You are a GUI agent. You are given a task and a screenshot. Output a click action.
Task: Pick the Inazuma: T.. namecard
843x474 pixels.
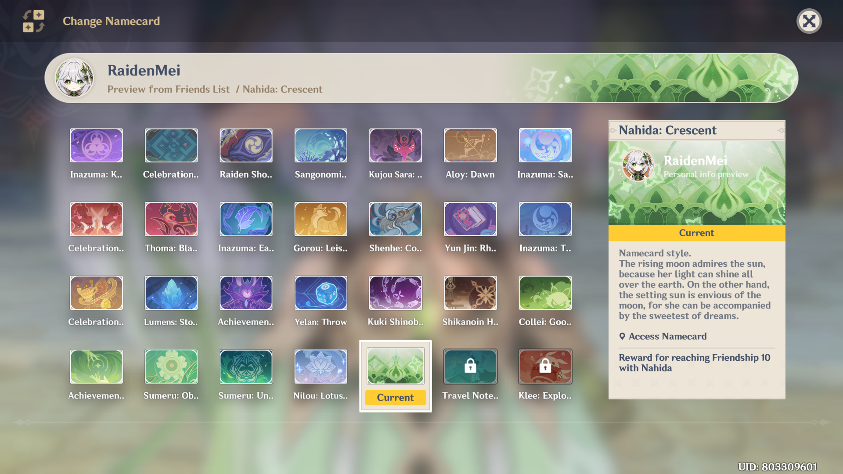point(545,219)
